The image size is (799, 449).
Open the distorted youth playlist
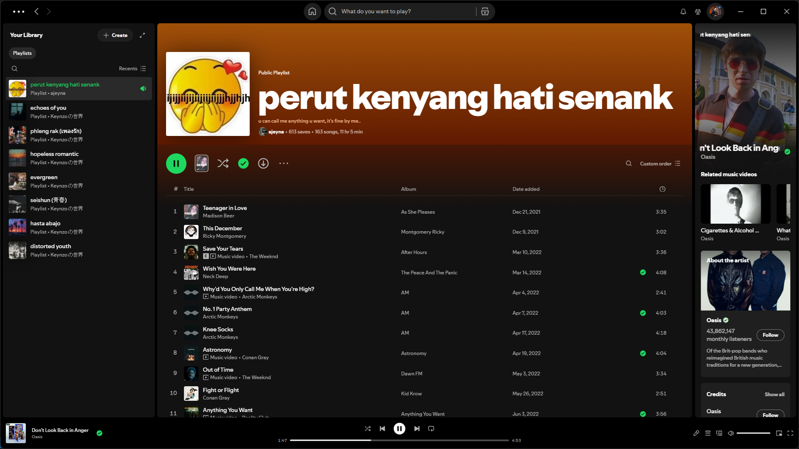(x=79, y=250)
